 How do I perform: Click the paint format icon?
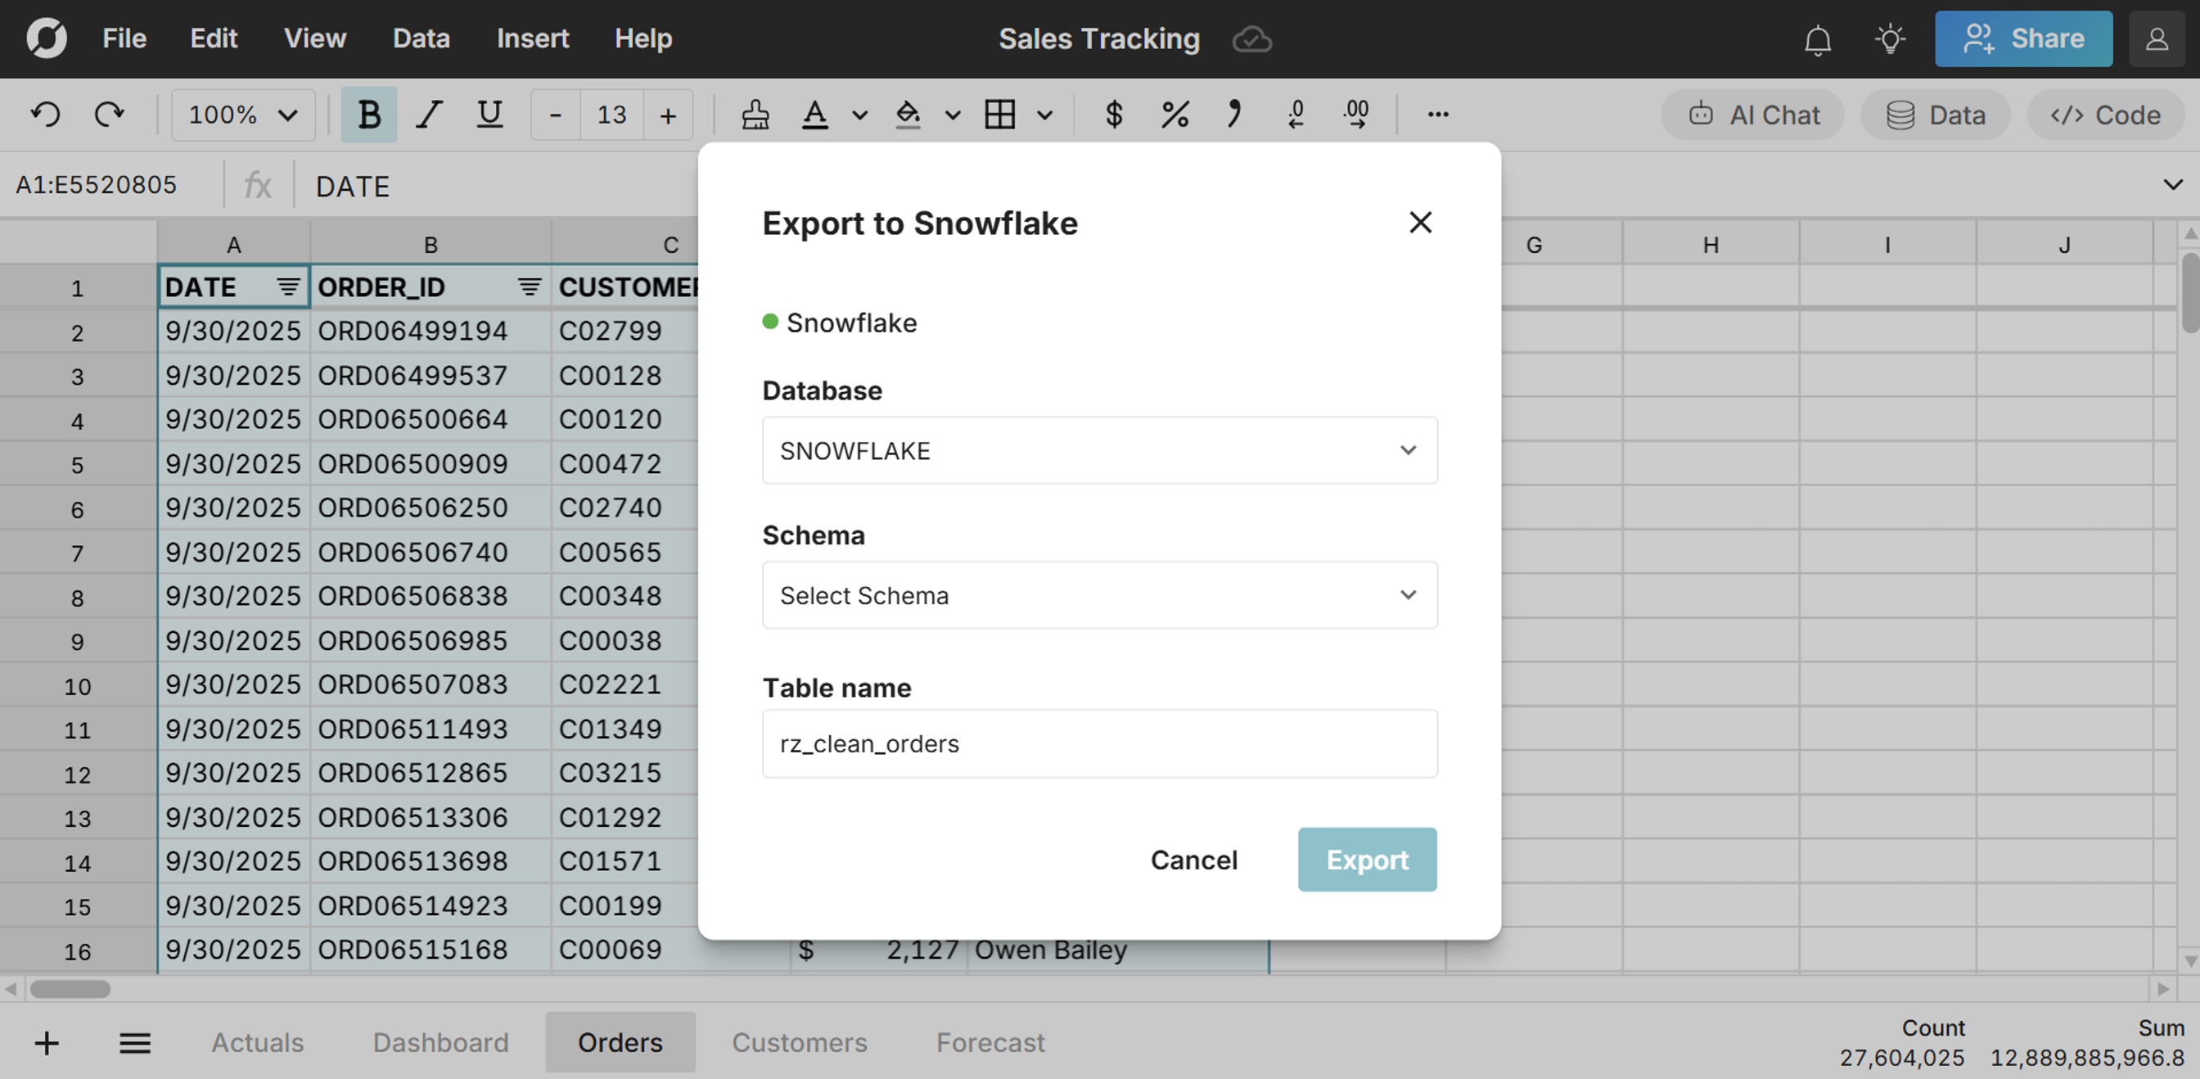click(x=755, y=115)
